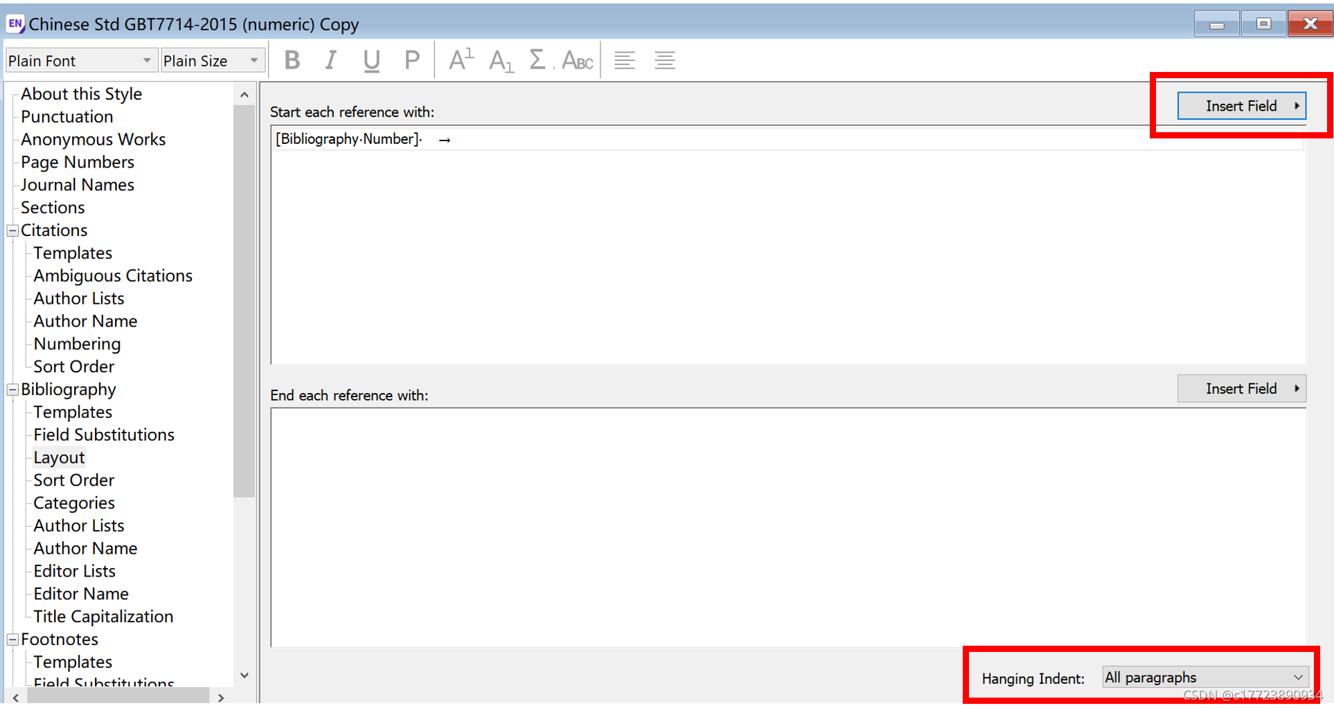The width and height of the screenshot is (1334, 708).
Task: Toggle Underline formatting
Action: pyautogui.click(x=371, y=61)
